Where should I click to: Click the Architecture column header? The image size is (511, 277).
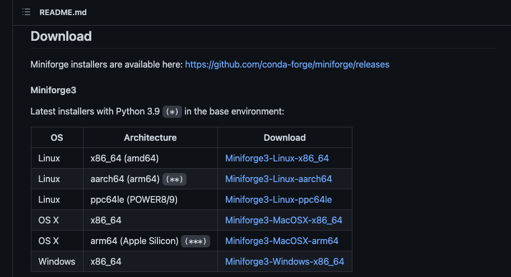150,138
